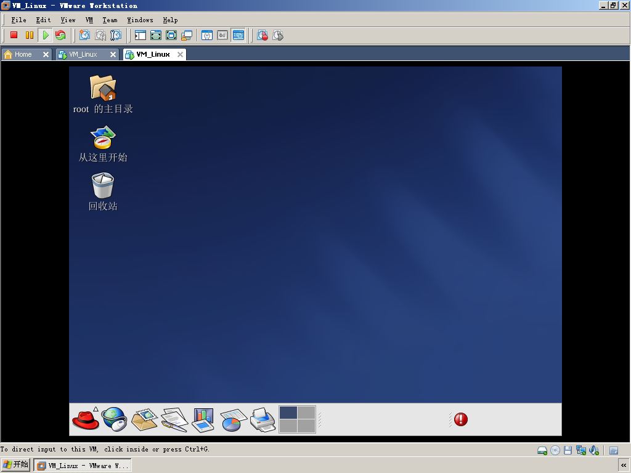Click the hard disk status bar icon
This screenshot has height=473, width=631.
point(542,450)
